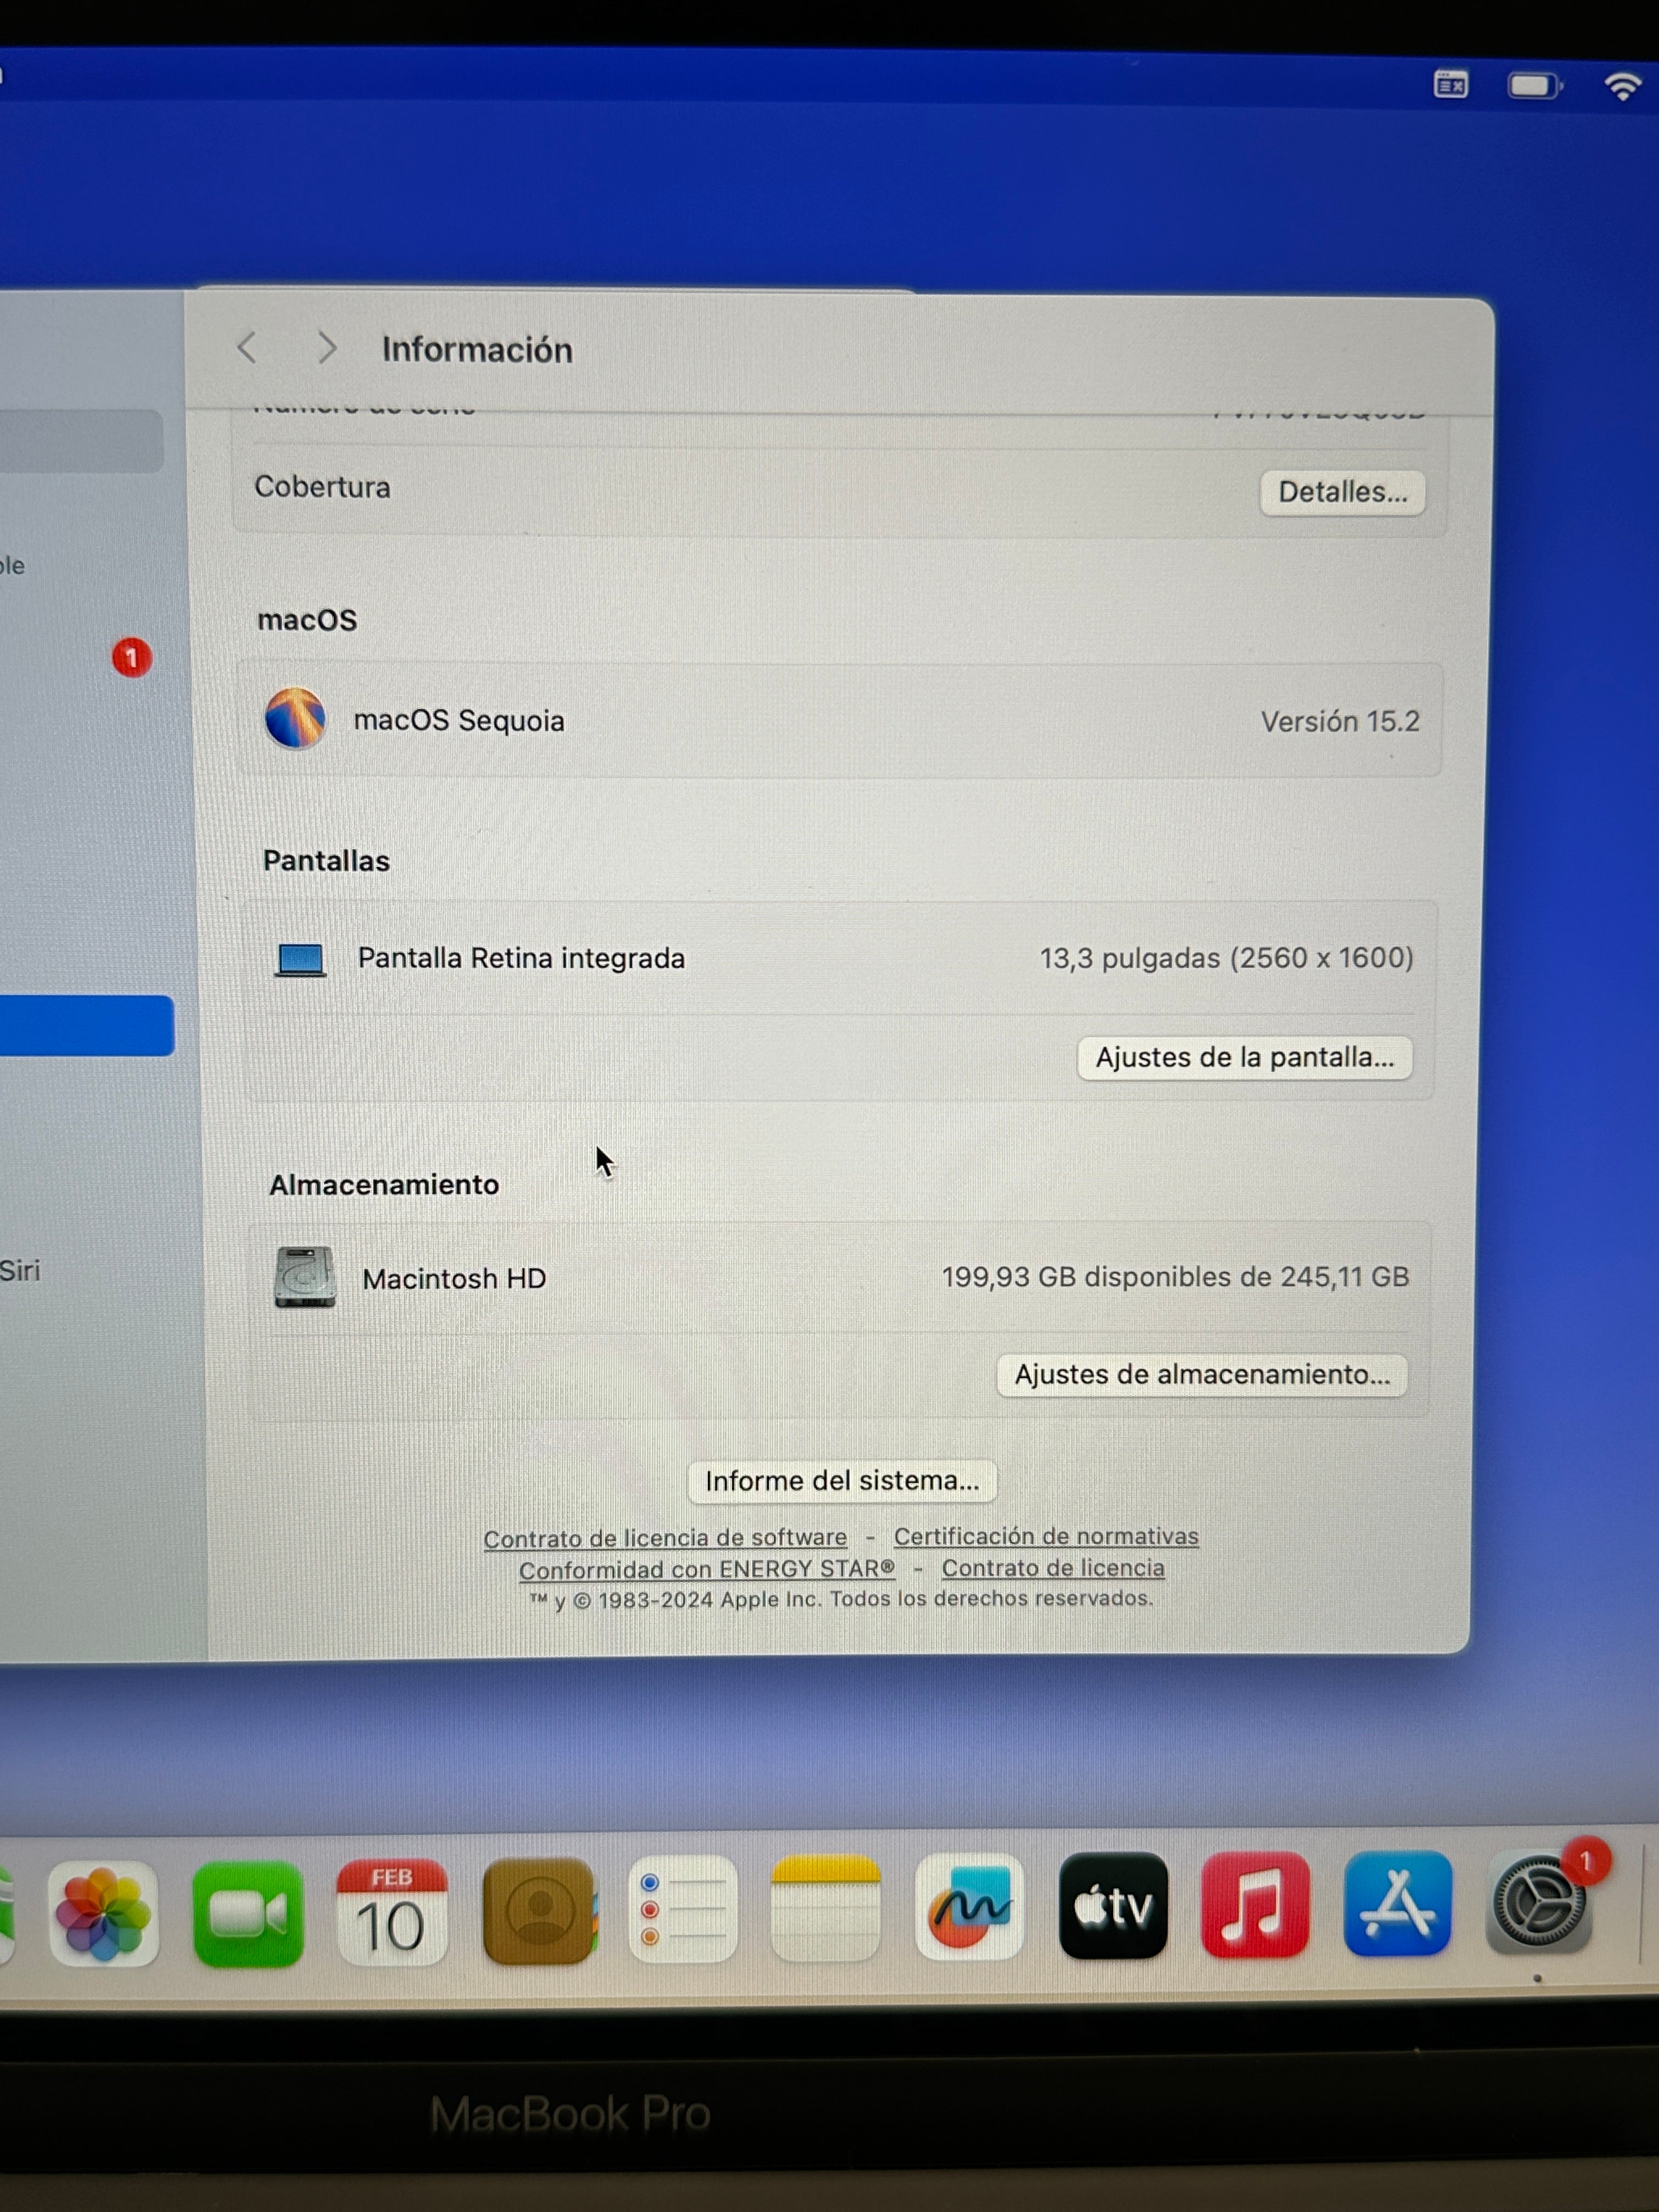Open Apple TV from the Dock
This screenshot has height=2212, width=1659.
(1113, 1904)
